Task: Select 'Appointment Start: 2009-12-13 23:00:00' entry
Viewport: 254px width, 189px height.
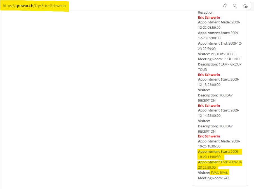Action: [x=218, y=82]
